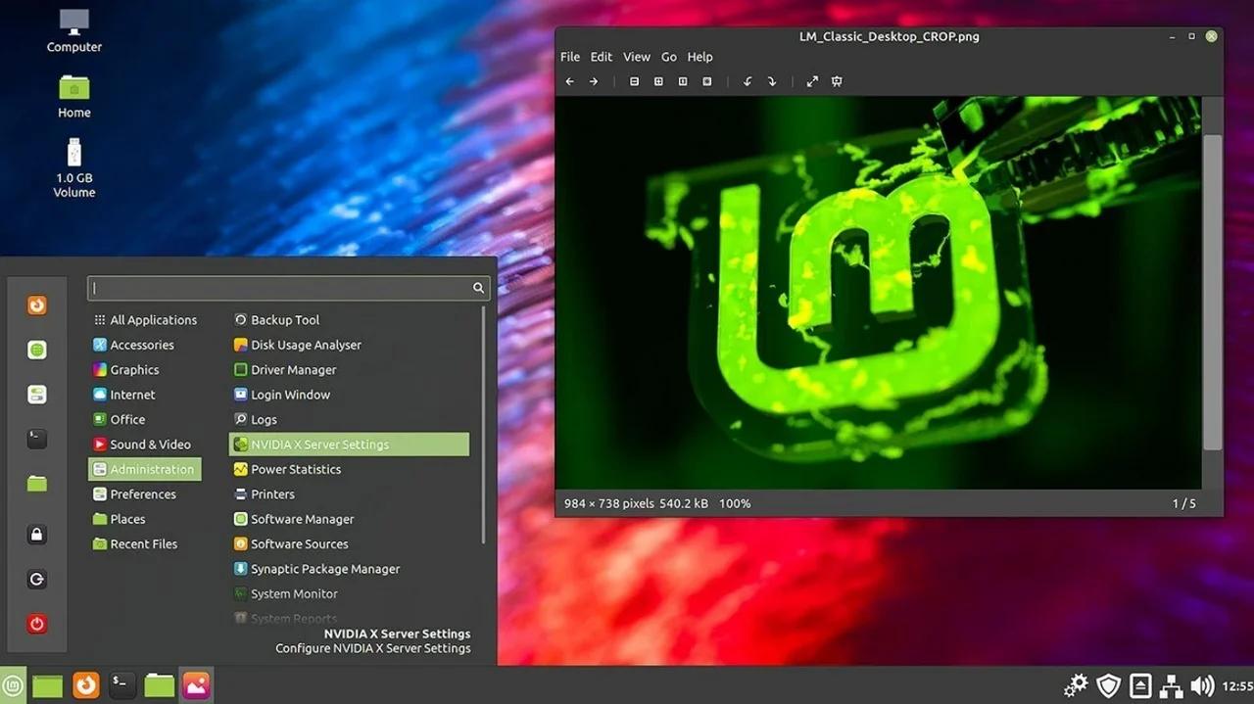This screenshot has height=704, width=1254.
Task: Open the Disk Usage Analyser
Action: (304, 345)
